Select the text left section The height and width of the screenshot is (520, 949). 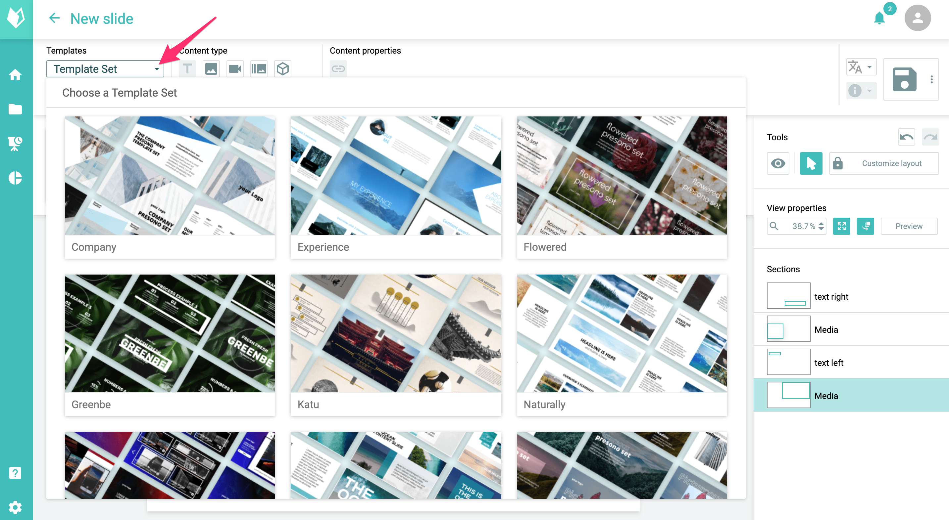[851, 363]
